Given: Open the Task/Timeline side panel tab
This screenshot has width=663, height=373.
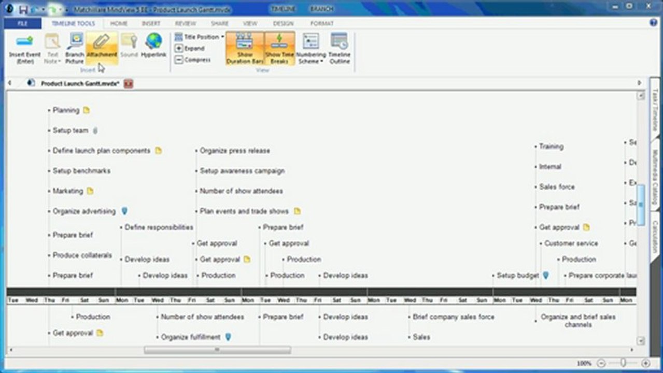Looking at the screenshot, I should pyautogui.click(x=655, y=109).
